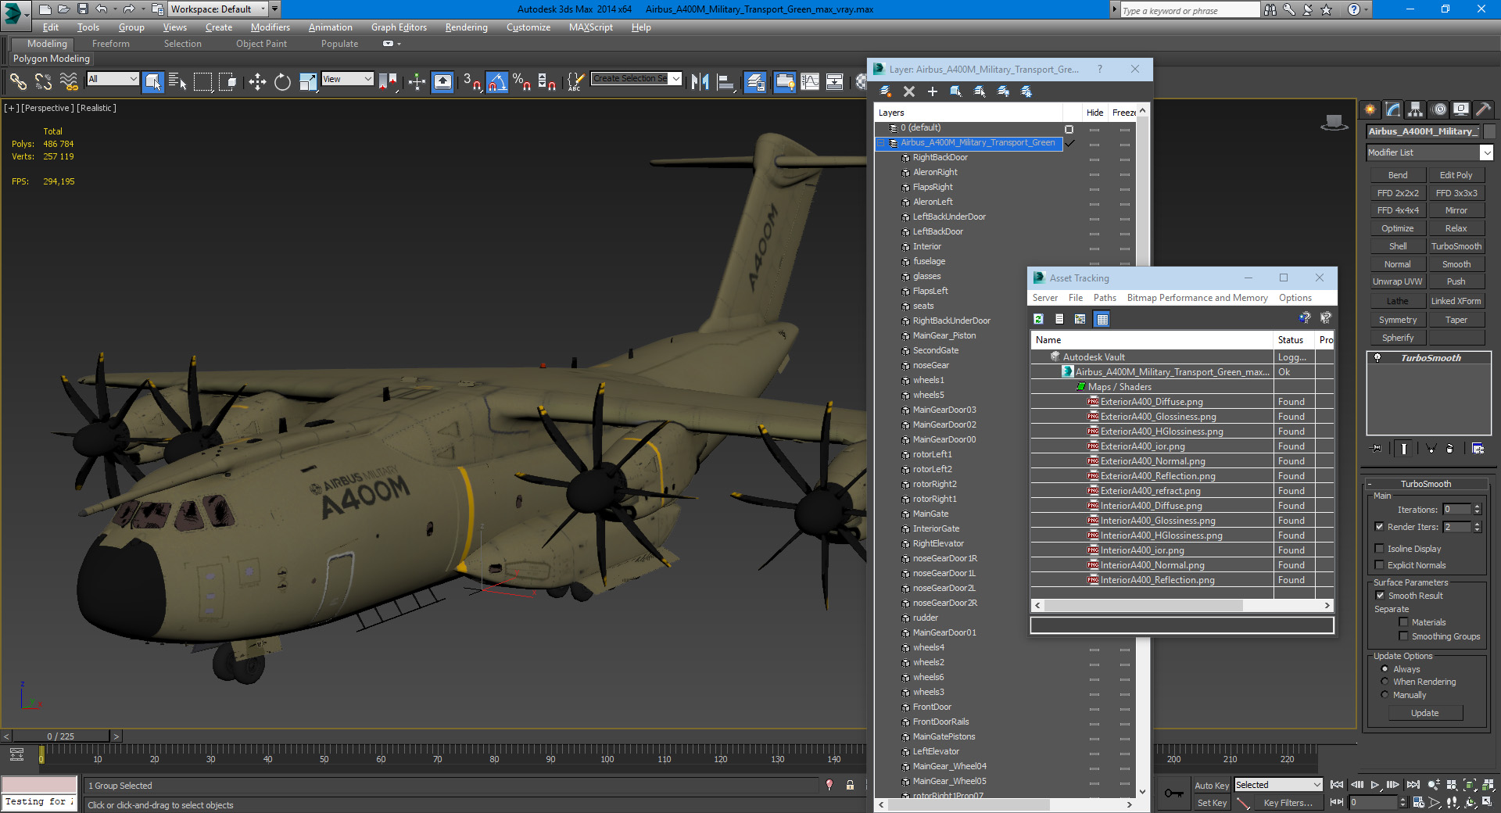Open the Align tool
The image size is (1501, 813).
(x=725, y=81)
